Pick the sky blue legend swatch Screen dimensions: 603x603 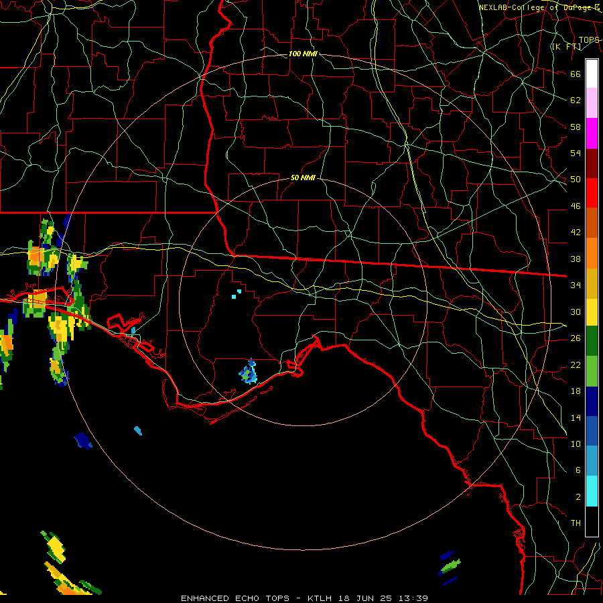tap(592, 460)
